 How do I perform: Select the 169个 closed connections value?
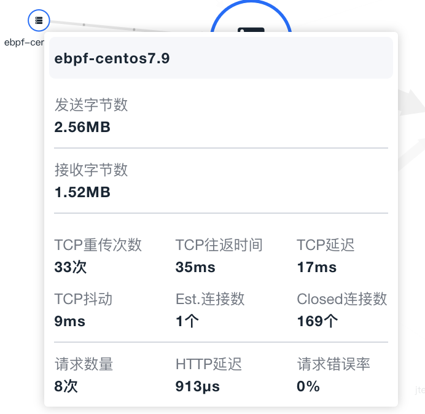[318, 321]
